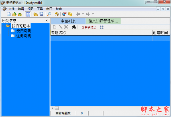This screenshot has height=117, width=171.
Task: Maximize the 电子笔记本 main window
Action: (155, 2)
